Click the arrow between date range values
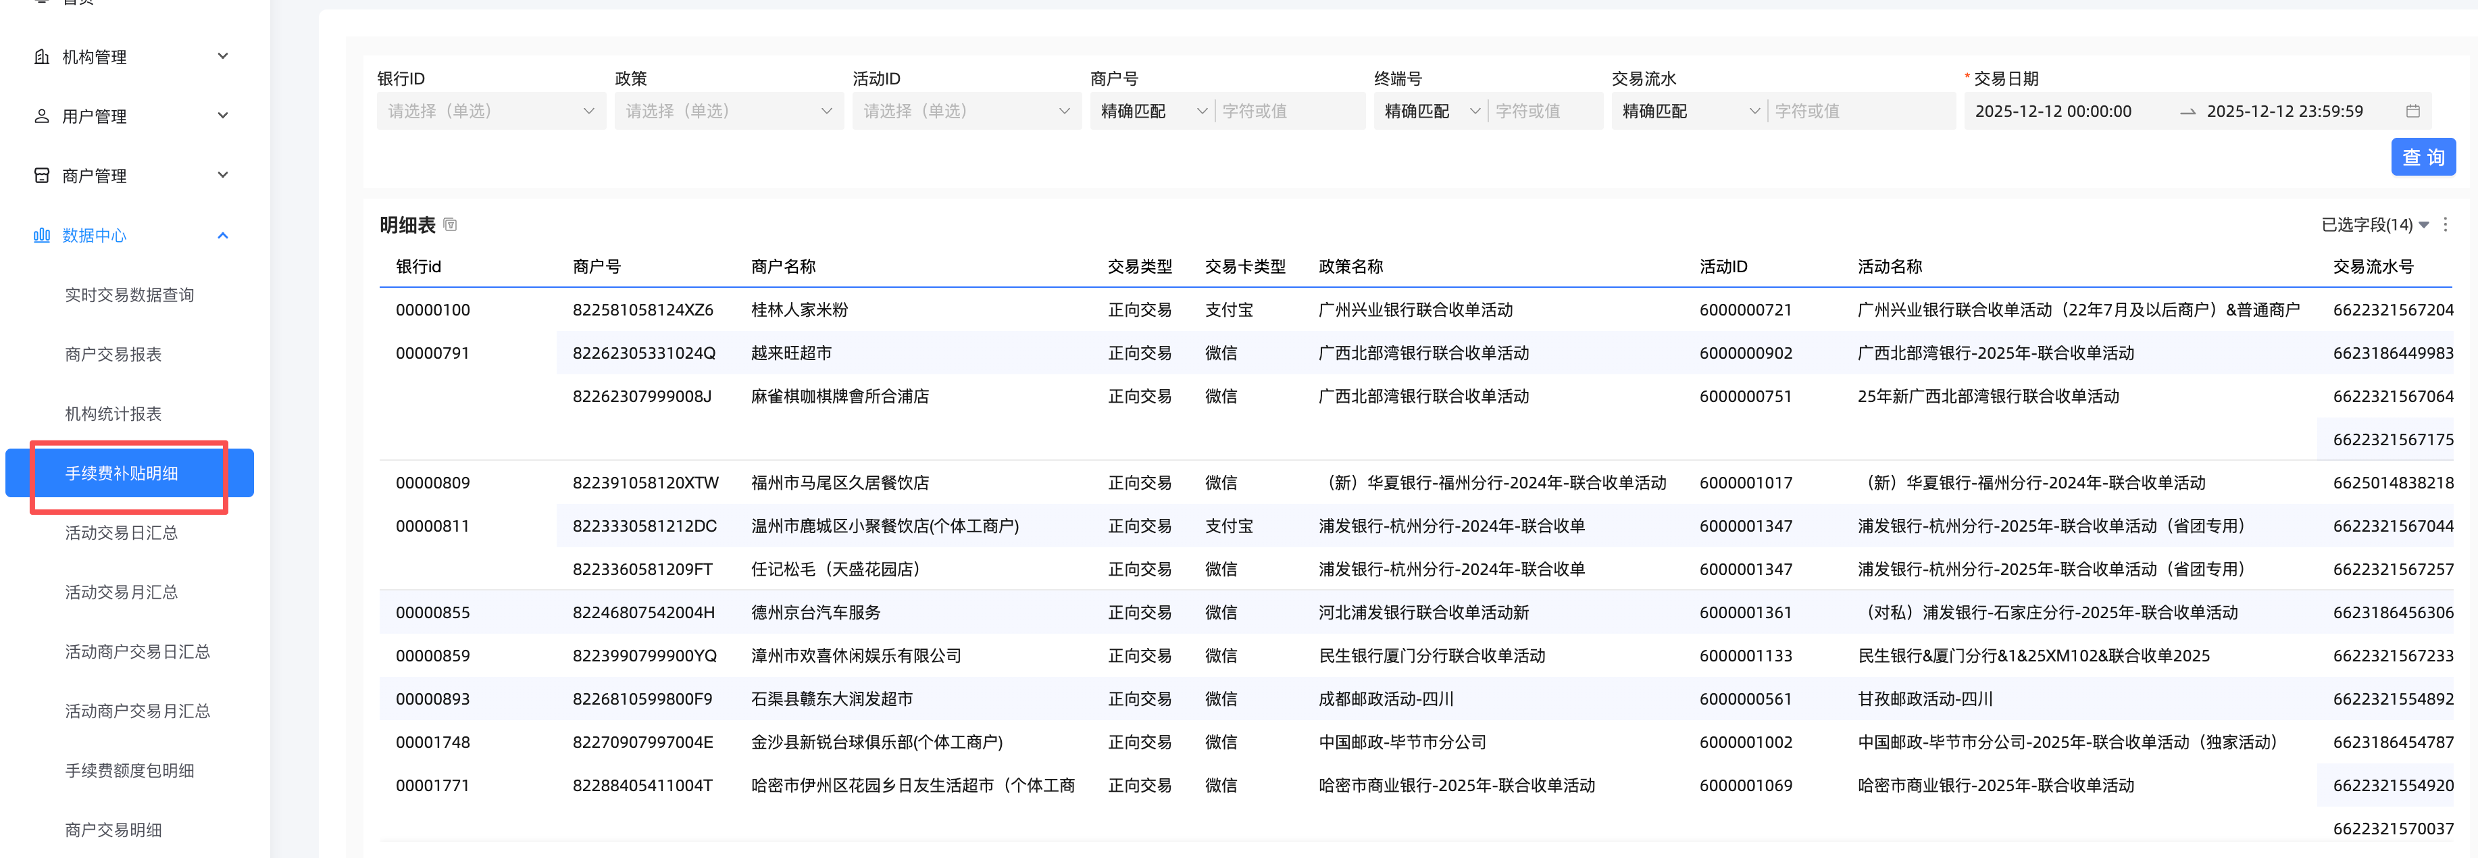 [2188, 111]
